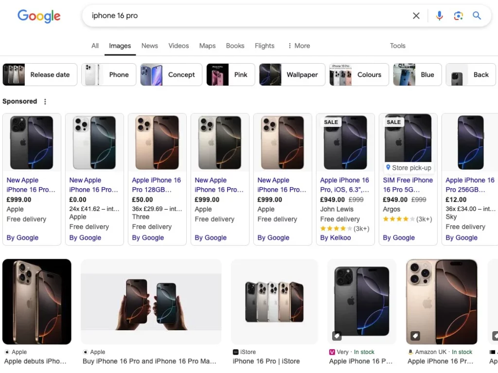Click inside the iphone 16 pro search field
The height and width of the screenshot is (373, 498).
pos(248,16)
